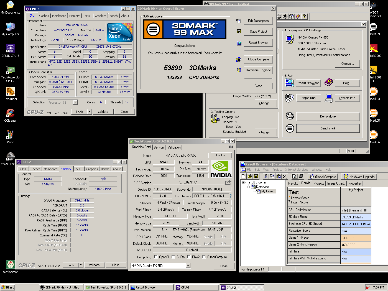The height and width of the screenshot is (291, 388).
Task: Select My Project tree item
Action: pos(268,191)
